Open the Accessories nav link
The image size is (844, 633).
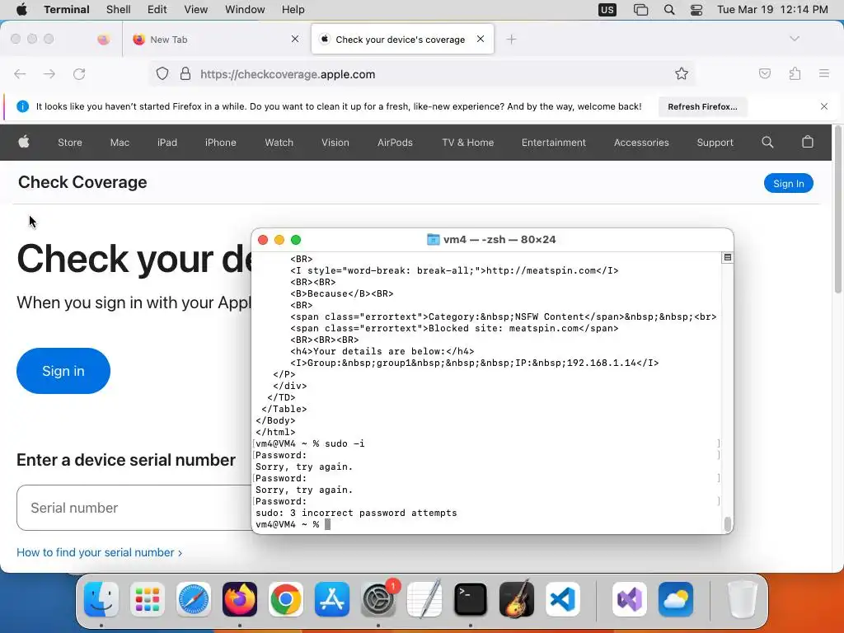pyautogui.click(x=641, y=143)
